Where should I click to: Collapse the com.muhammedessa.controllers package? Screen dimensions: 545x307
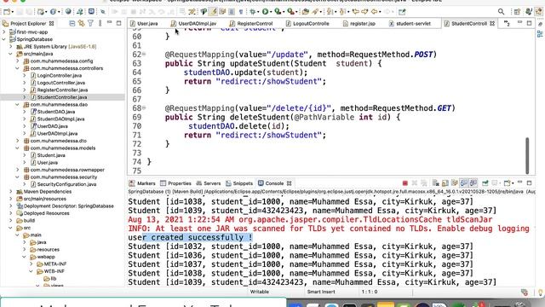(x=18, y=68)
